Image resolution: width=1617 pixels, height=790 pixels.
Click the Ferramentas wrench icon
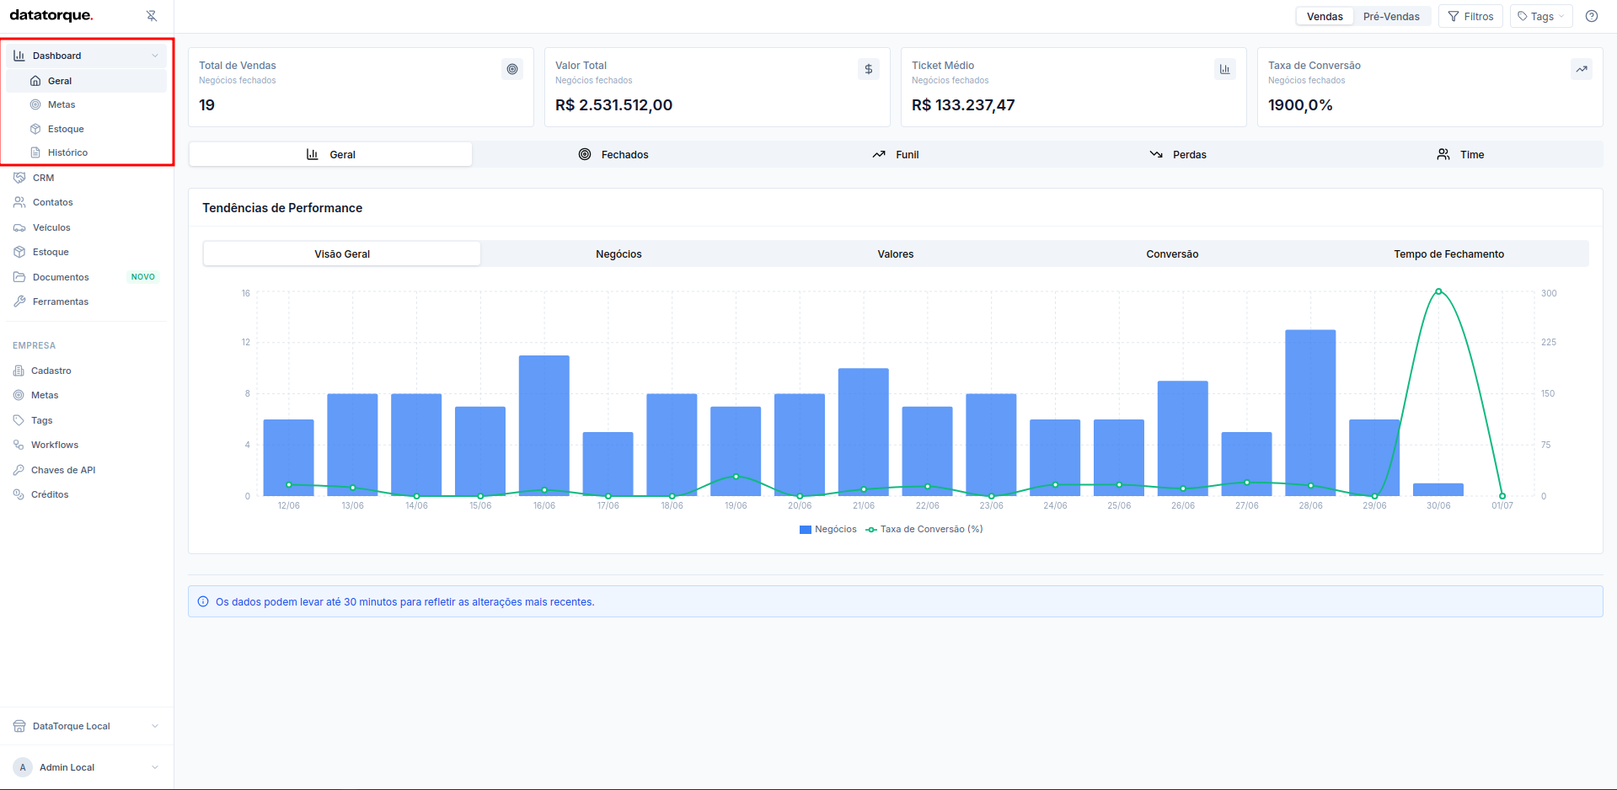[19, 302]
